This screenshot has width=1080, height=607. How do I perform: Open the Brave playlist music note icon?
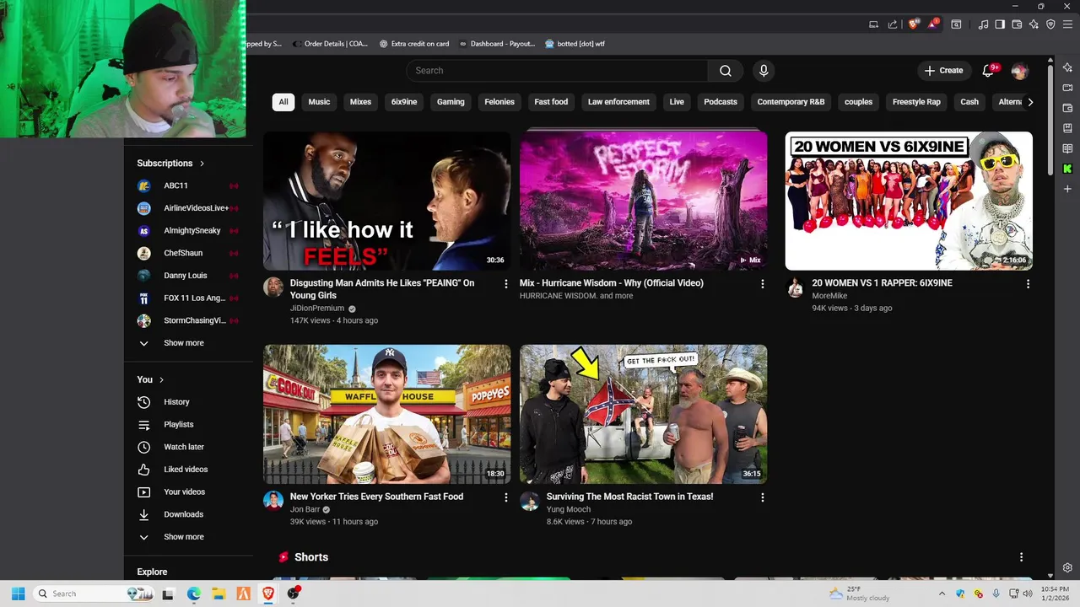[x=983, y=24]
